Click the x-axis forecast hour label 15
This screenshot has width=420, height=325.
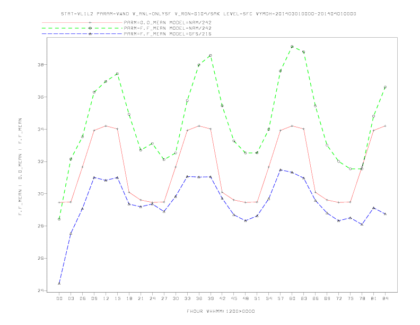point(117,298)
